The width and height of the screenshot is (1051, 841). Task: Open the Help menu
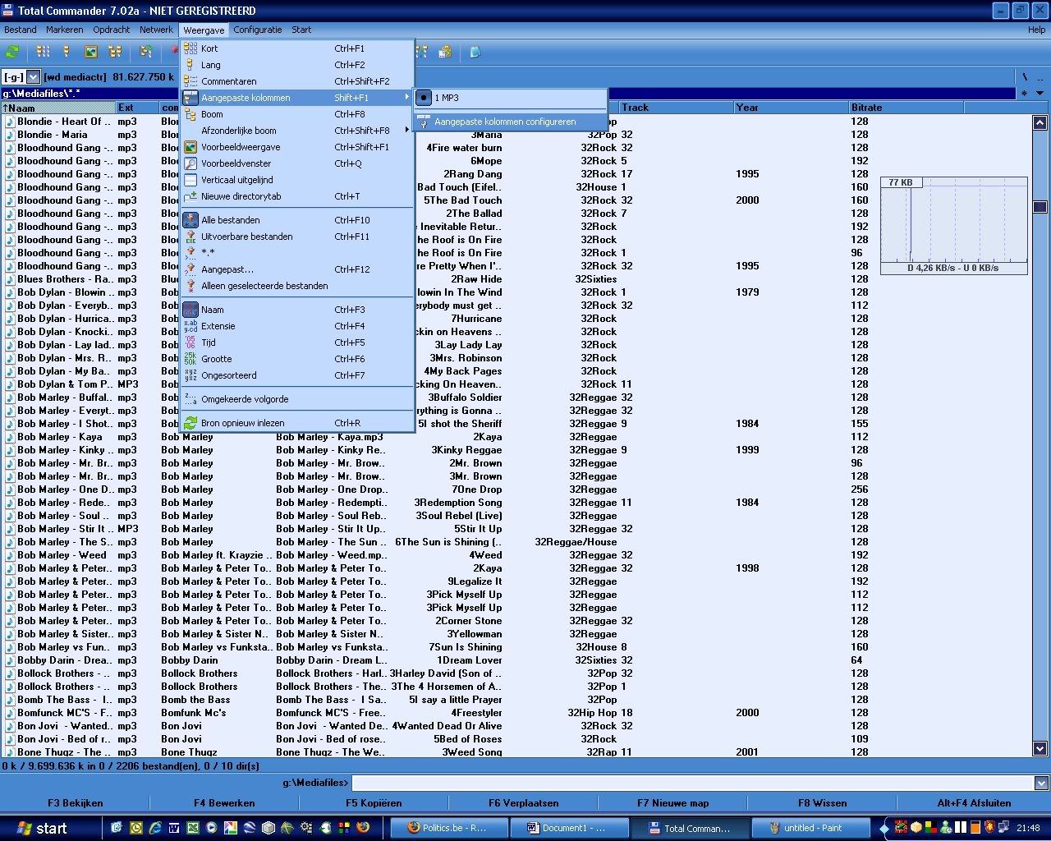point(1036,30)
